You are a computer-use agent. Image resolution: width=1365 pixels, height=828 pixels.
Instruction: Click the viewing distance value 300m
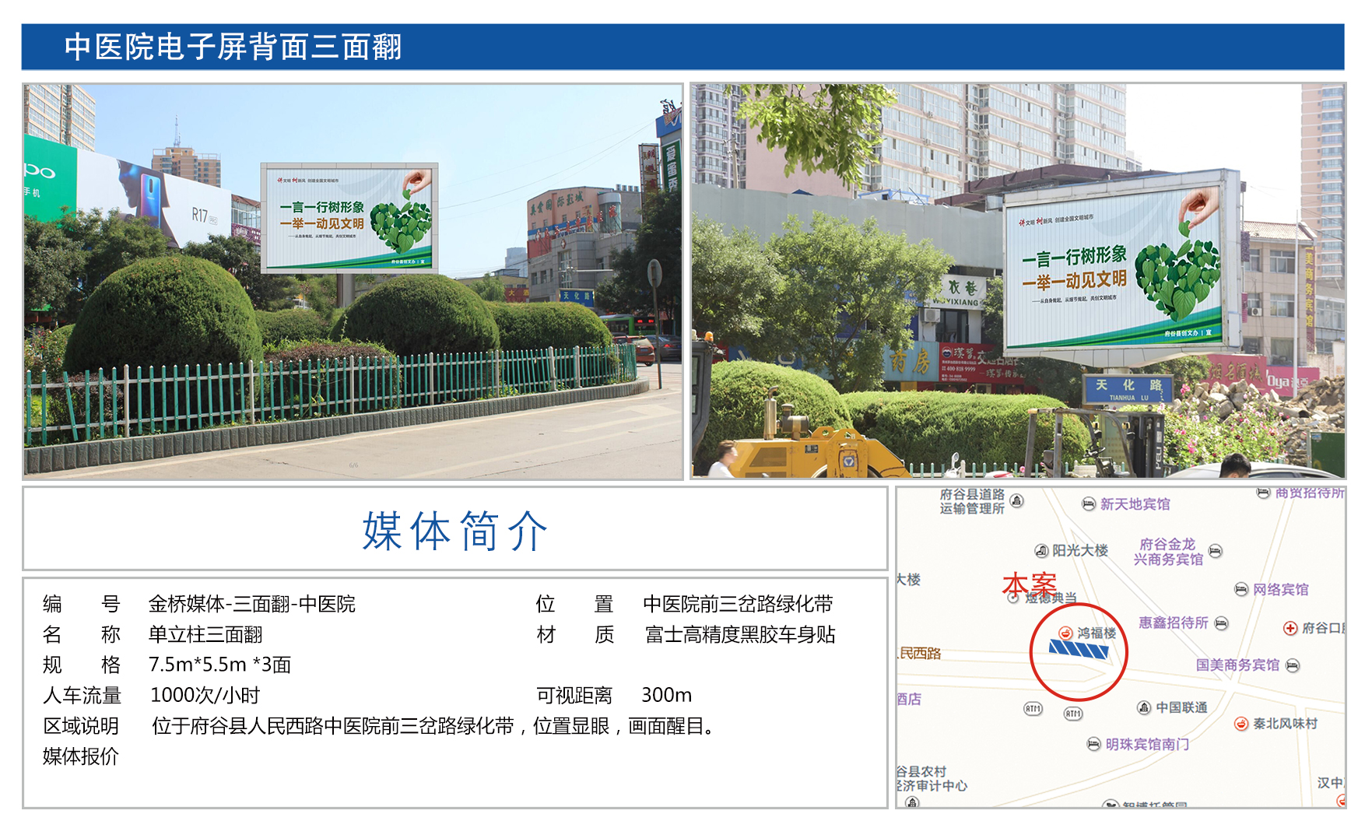tap(666, 695)
